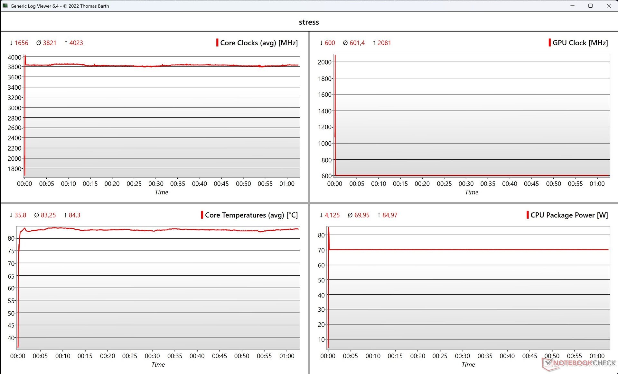
Task: Minimize the Generic Log Viewer window
Action: tap(572, 6)
